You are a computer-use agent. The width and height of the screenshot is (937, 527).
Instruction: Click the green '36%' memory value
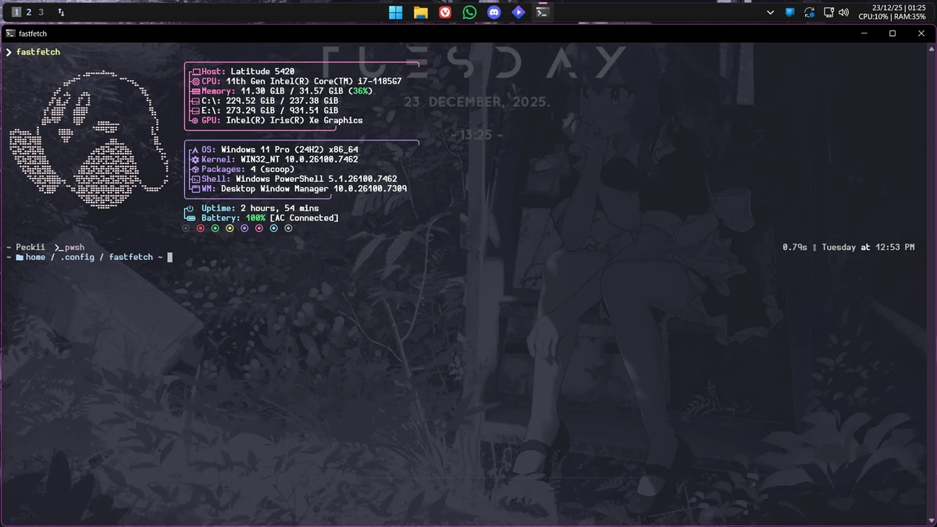(x=360, y=91)
